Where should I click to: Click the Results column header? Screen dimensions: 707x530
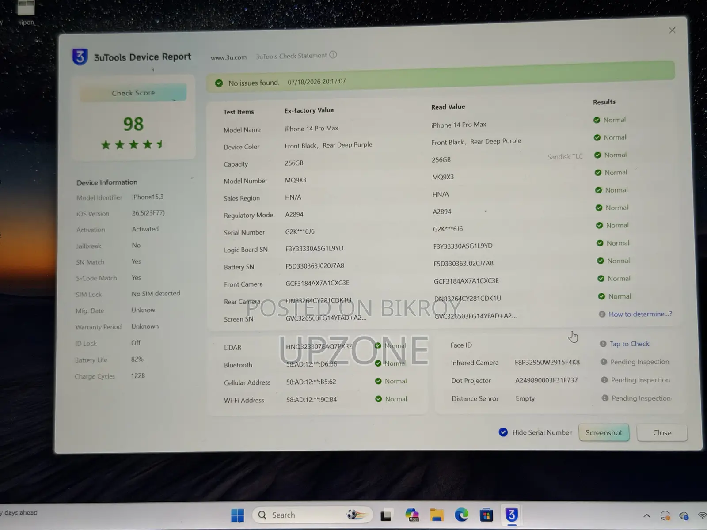604,102
